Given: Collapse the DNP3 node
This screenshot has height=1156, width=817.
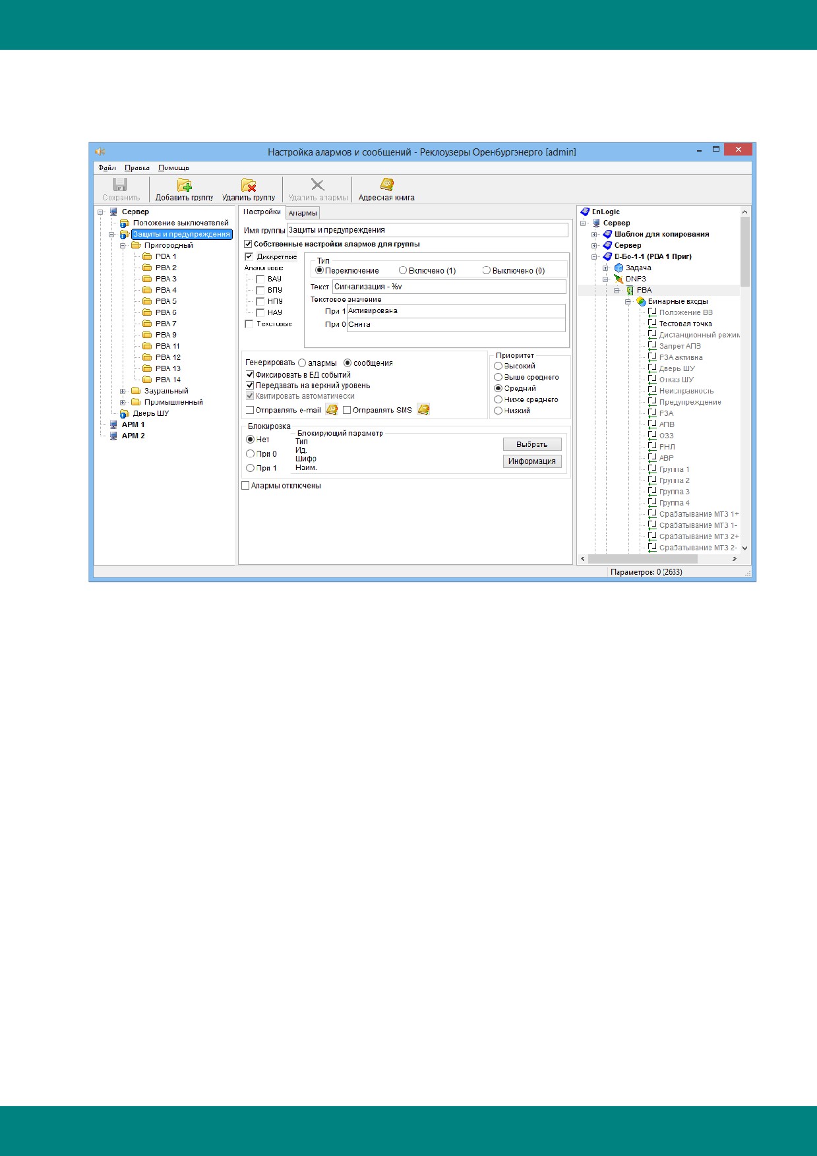Looking at the screenshot, I should (606, 279).
